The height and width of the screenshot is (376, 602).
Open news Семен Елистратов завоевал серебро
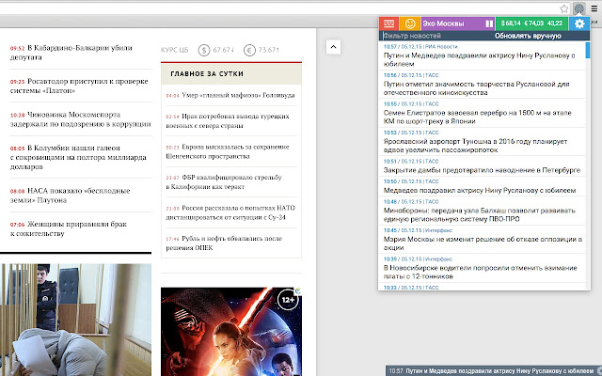[x=478, y=117]
